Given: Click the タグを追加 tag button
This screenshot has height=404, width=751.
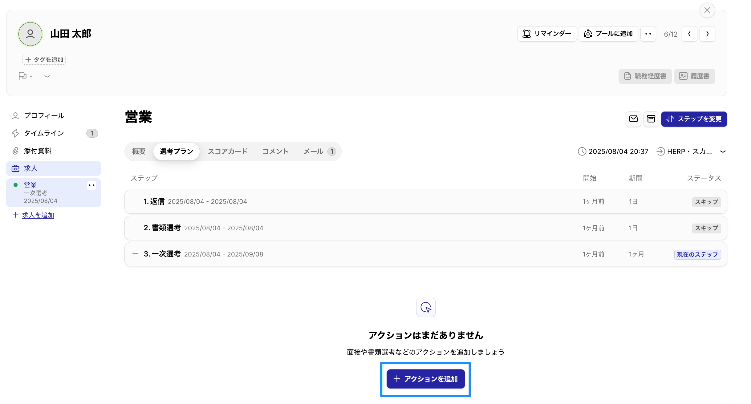Looking at the screenshot, I should pos(44,60).
